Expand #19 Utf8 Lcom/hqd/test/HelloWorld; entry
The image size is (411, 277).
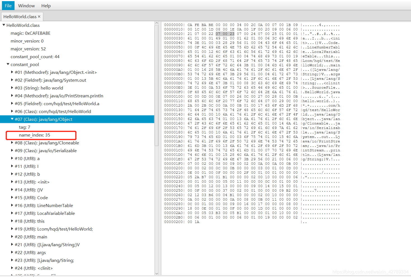tap(12, 229)
